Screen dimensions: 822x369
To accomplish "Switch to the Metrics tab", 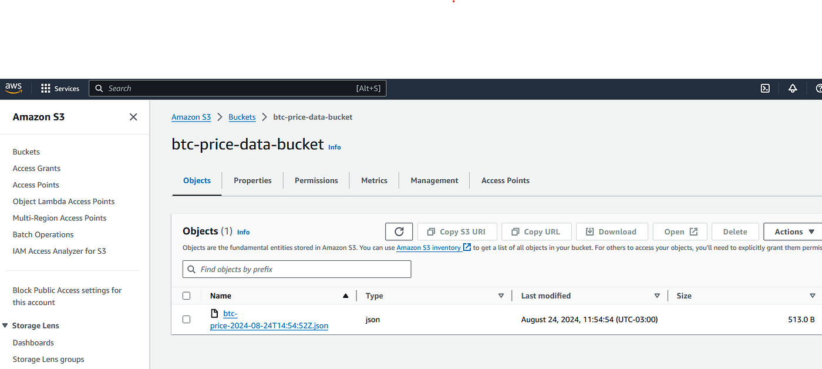I will [x=374, y=180].
